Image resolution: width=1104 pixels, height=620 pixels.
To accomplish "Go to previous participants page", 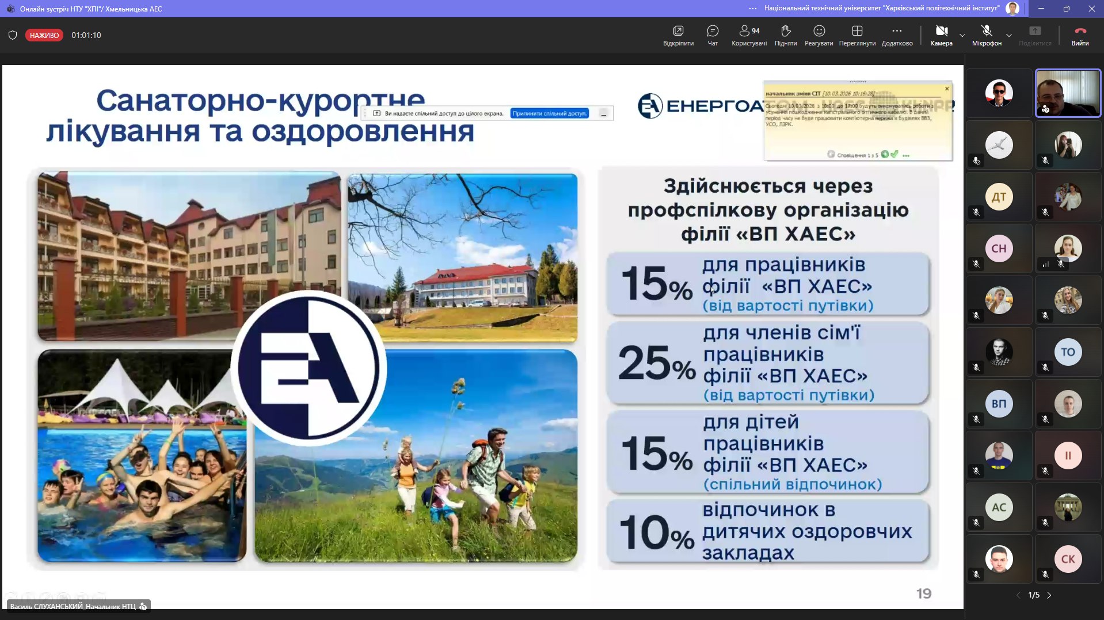I will click(x=1018, y=595).
